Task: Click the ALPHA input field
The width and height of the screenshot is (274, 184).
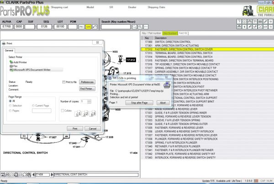Action: click(7, 27)
